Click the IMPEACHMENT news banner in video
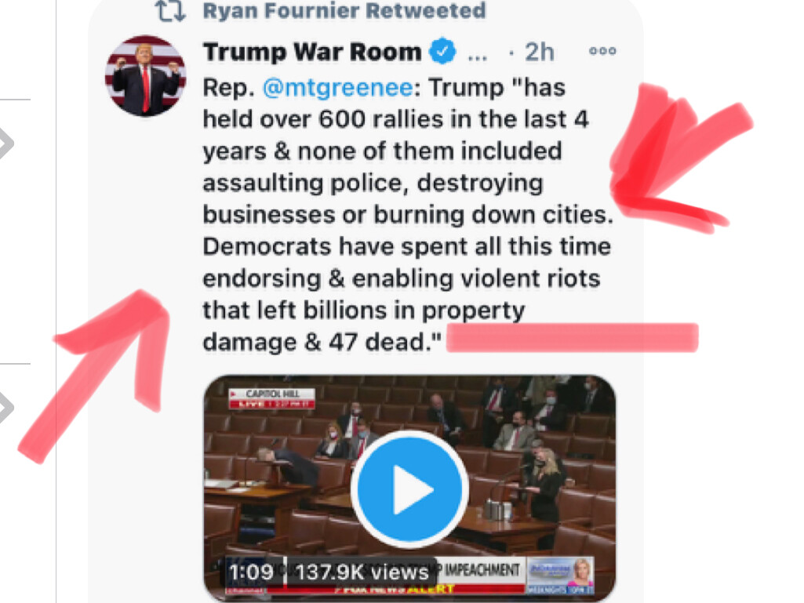This screenshot has height=603, width=804. click(x=482, y=569)
